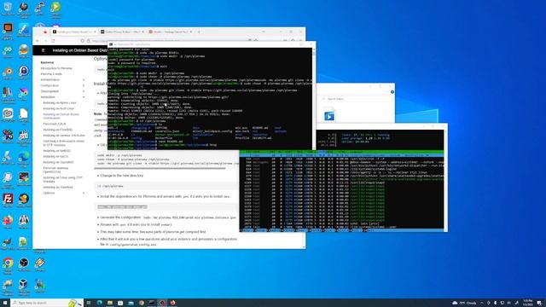Click the code block horizontal scrollbar
The width and height of the screenshot is (546, 307).
(160, 169)
